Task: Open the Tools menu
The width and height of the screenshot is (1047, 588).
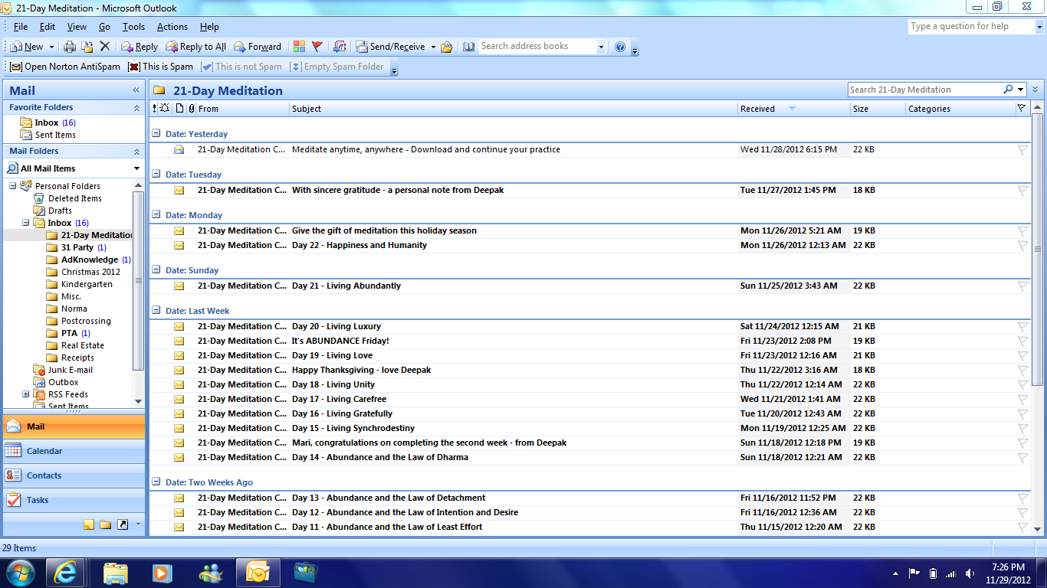Action: (x=133, y=27)
